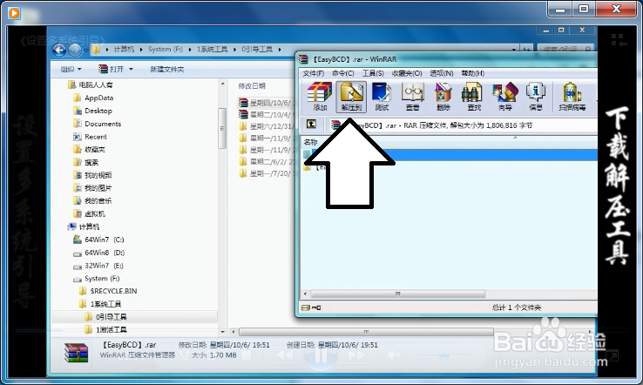Click the Test (测试) archive icon
Screen dimensions: 643x385
[x=382, y=97]
